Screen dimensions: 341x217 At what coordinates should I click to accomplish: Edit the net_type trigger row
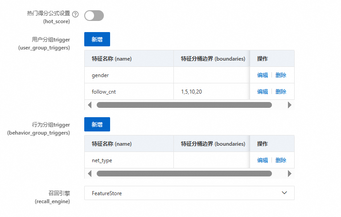263,160
